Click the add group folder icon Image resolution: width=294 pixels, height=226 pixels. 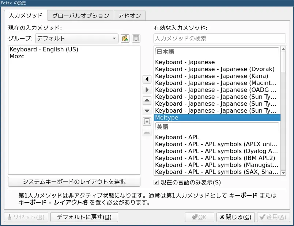click(x=125, y=39)
